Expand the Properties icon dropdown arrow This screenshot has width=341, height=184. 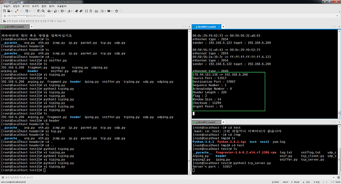pyautogui.click(x=30, y=11)
